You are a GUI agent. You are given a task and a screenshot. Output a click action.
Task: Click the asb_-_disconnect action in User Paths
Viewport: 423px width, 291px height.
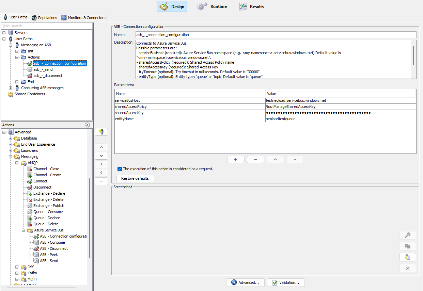48,76
